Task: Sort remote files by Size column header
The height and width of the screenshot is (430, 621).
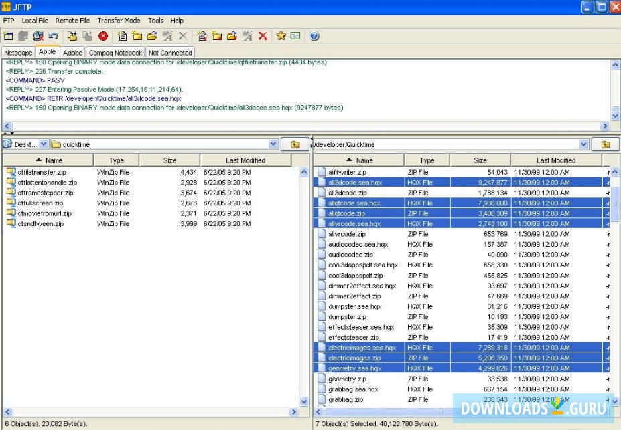Action: tap(480, 160)
